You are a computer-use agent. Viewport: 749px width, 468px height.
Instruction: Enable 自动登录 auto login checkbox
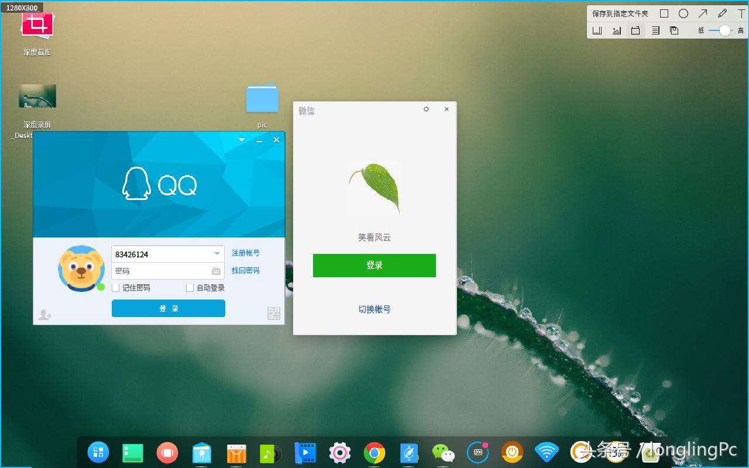pyautogui.click(x=190, y=287)
